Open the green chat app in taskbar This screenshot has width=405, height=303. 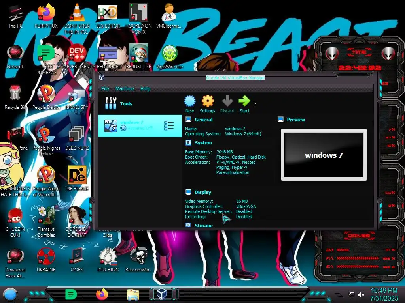(71, 294)
